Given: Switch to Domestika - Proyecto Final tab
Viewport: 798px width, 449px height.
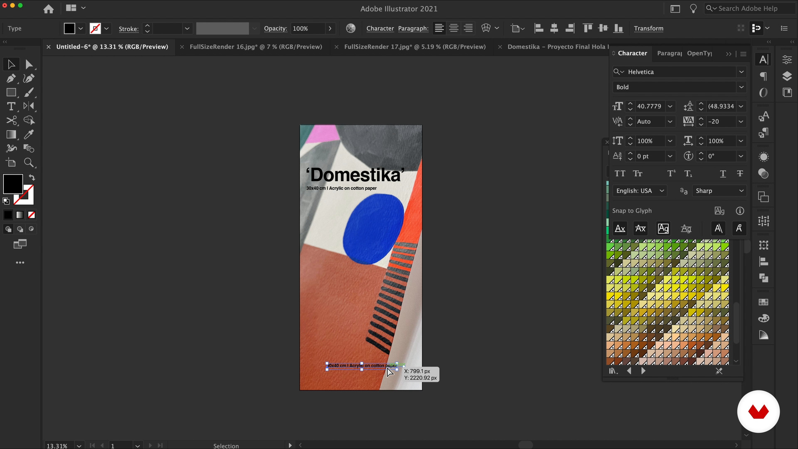Looking at the screenshot, I should pyautogui.click(x=558, y=47).
